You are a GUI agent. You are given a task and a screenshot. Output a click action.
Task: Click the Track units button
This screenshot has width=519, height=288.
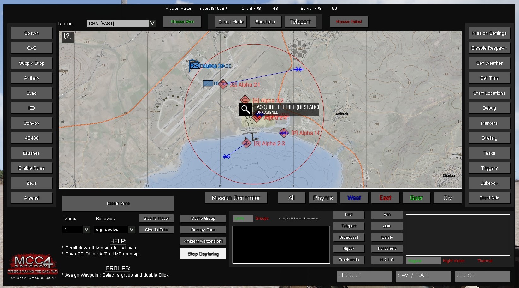(x=349, y=260)
